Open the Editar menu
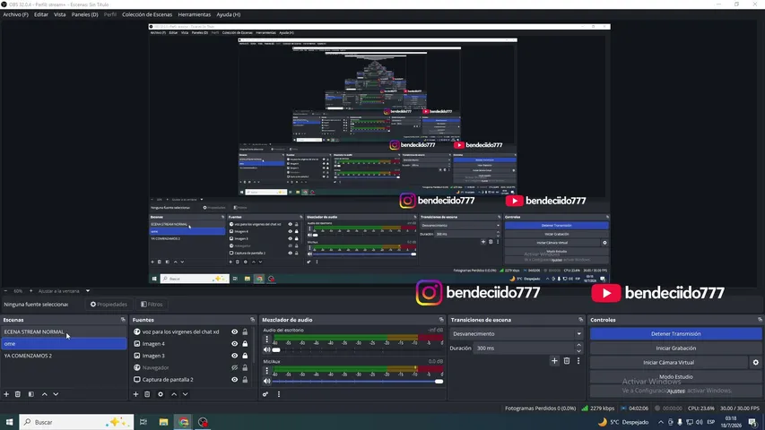 [41, 14]
